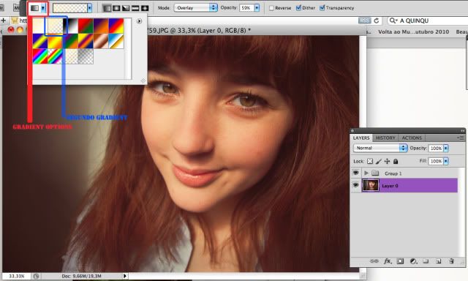Select the Copper gradient swatch
468x281 pixels.
pos(101,41)
